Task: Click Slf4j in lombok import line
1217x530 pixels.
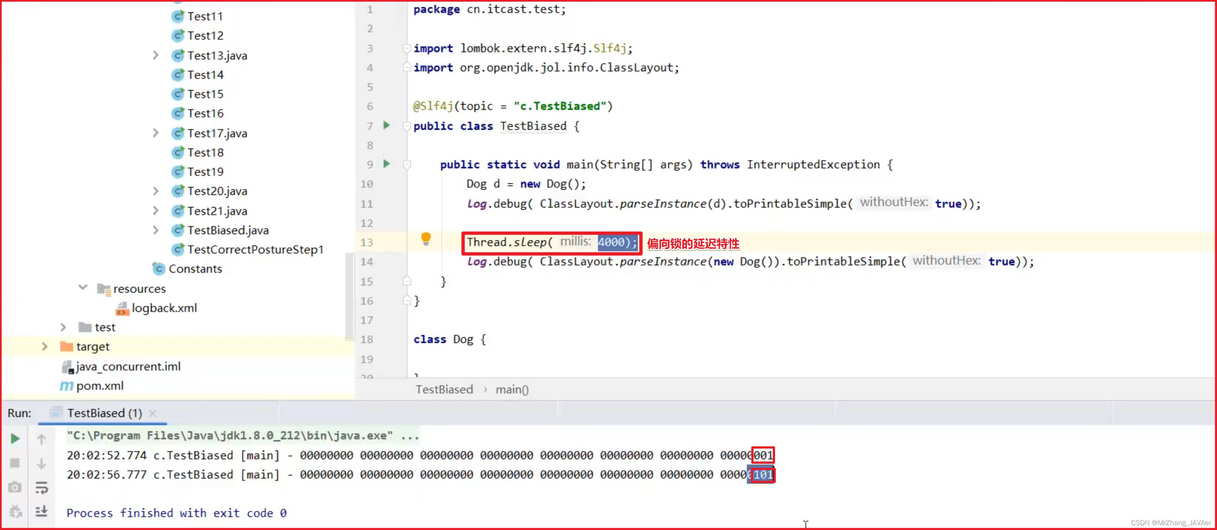Action: coord(610,48)
